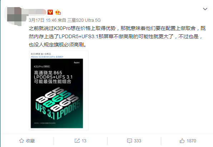Click the repost count 13

click(x=84, y=141)
